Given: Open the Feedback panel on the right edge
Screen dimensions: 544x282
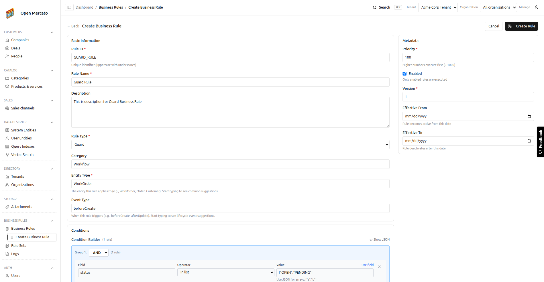Looking at the screenshot, I should click(x=540, y=142).
